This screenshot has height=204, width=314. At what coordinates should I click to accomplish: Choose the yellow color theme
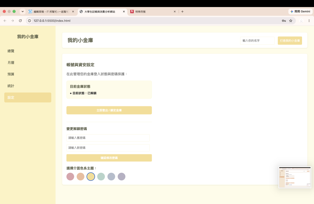point(91,177)
